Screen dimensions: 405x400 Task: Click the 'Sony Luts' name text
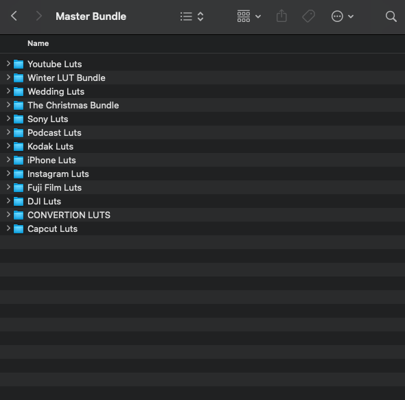point(48,119)
